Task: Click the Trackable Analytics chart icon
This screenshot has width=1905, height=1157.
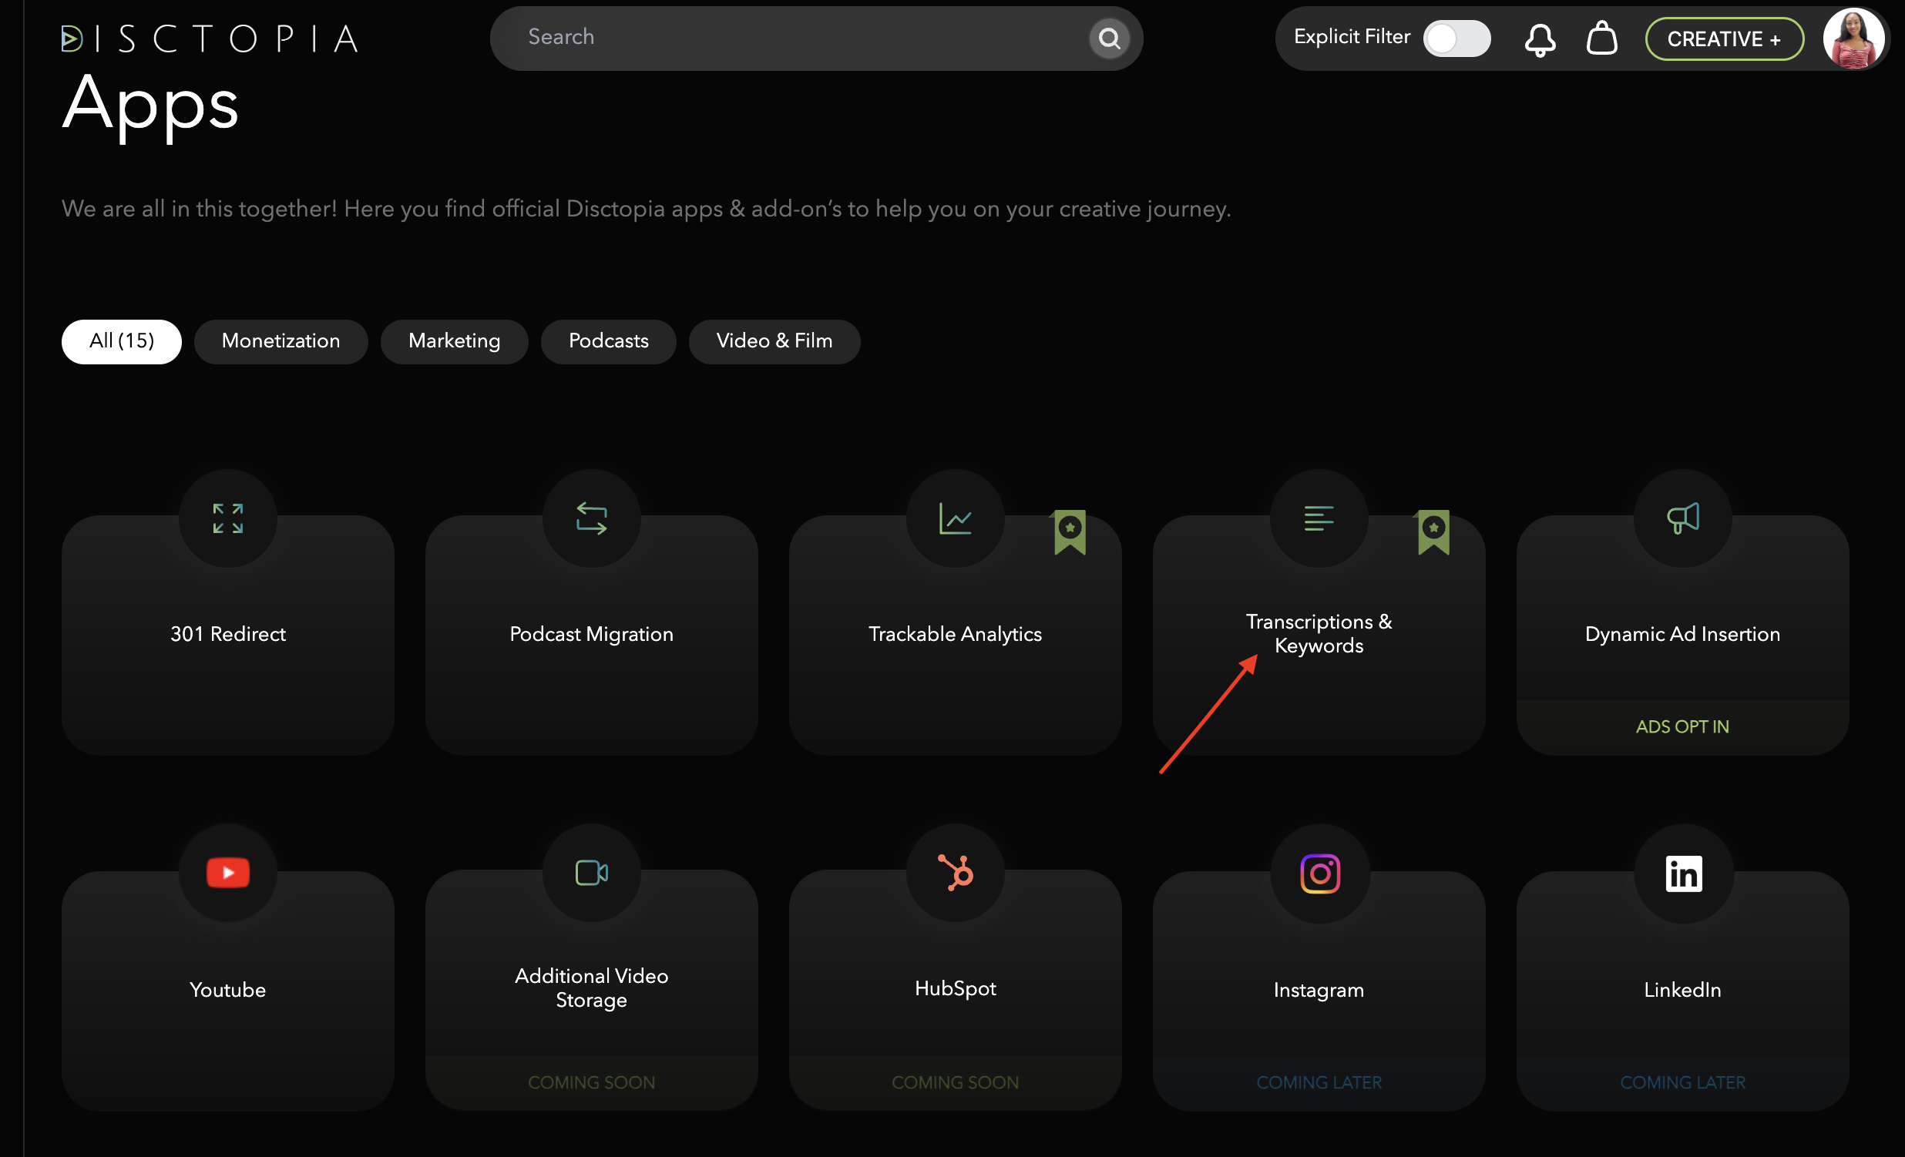Action: pyautogui.click(x=955, y=518)
